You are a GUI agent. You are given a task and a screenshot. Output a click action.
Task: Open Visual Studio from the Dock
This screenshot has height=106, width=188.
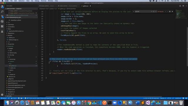[148, 103]
